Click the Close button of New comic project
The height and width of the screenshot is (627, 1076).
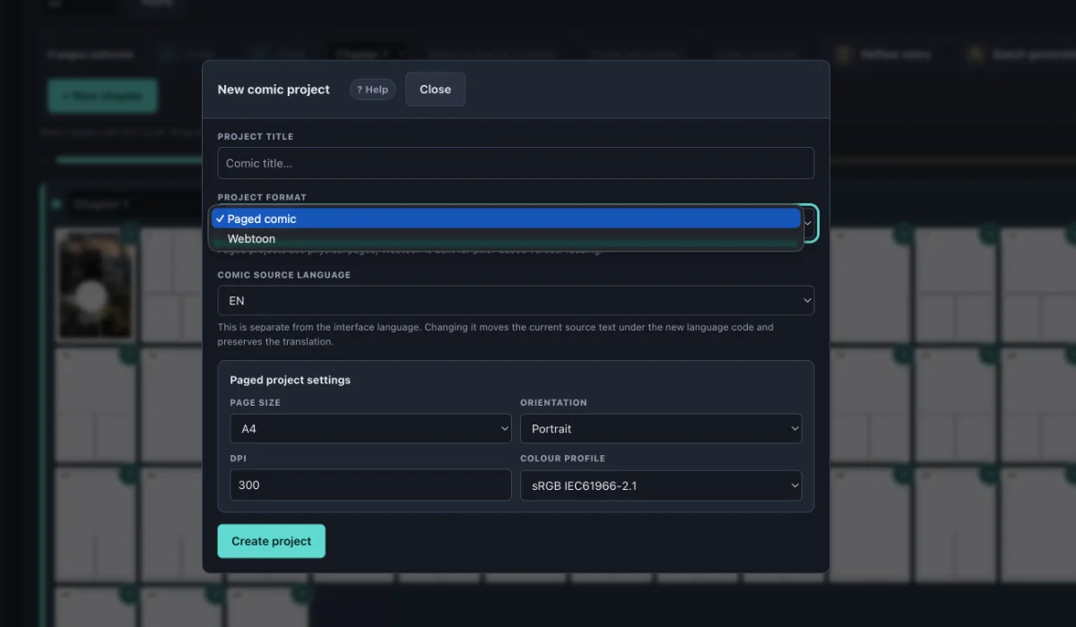(x=435, y=90)
